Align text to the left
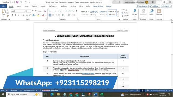The image size is (173, 97). pyautogui.click(x=50, y=15)
